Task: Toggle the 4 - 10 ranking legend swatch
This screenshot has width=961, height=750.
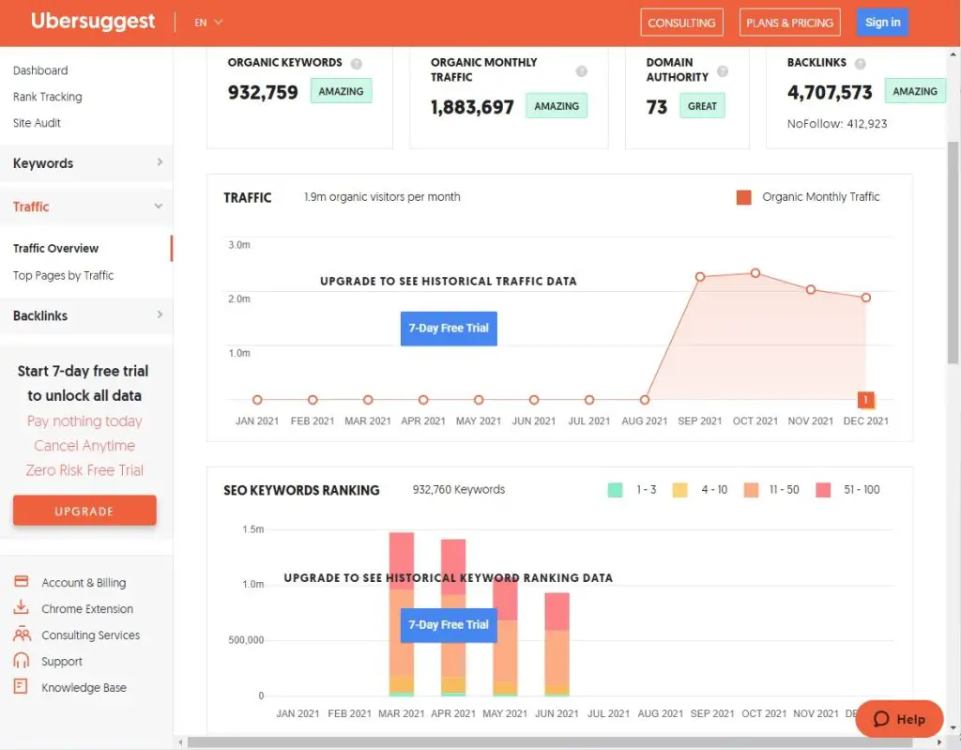Action: (679, 490)
